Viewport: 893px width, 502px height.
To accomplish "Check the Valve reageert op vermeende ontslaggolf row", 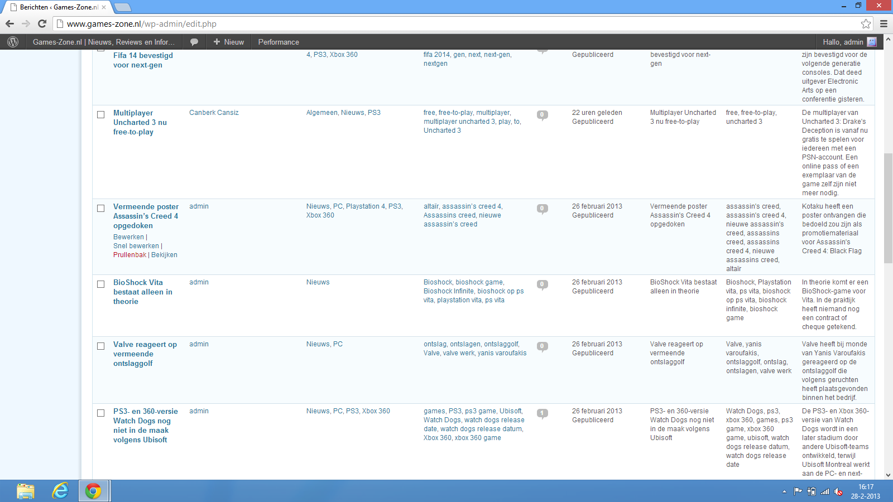I will pos(101,346).
